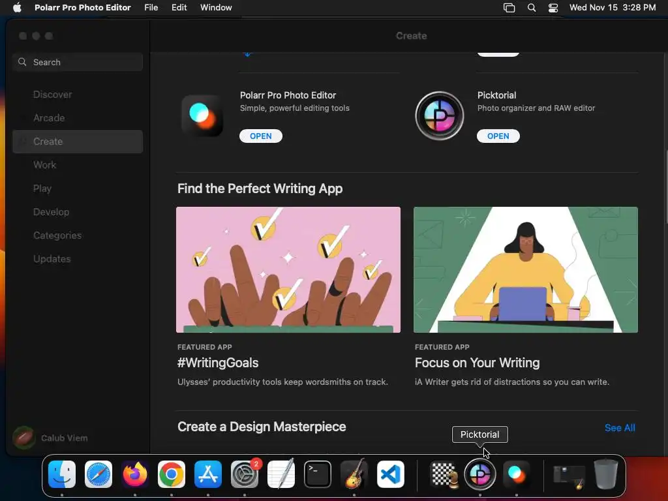
Task: Click the date and time in menu bar
Action: [613, 7]
